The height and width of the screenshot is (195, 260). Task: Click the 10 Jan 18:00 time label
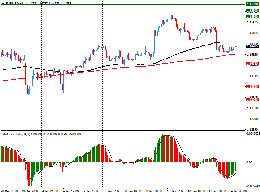(196, 191)
